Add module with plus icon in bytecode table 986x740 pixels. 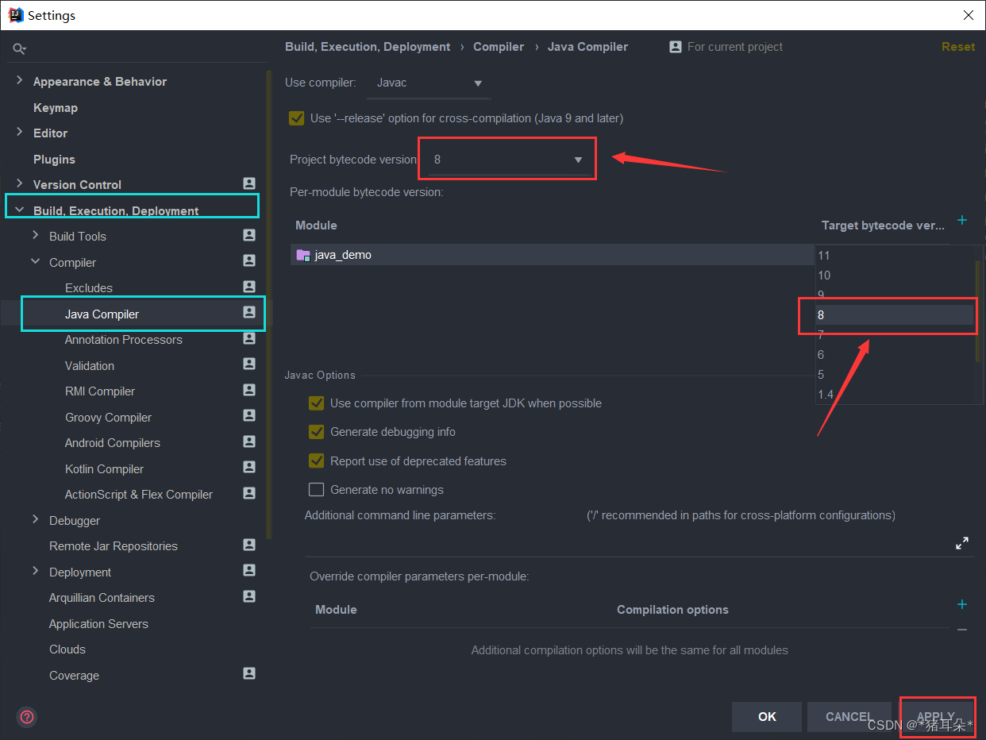(962, 220)
